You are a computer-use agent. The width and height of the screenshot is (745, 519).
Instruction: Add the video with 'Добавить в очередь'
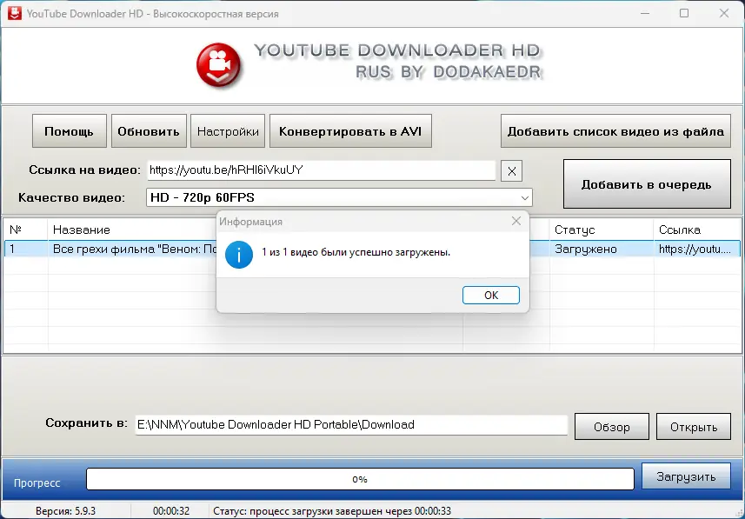pyautogui.click(x=647, y=183)
